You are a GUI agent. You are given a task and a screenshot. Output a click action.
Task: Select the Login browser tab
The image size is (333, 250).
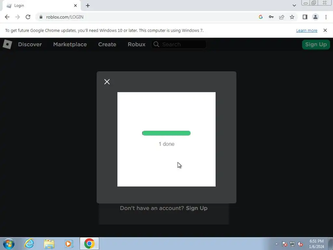click(x=42, y=6)
